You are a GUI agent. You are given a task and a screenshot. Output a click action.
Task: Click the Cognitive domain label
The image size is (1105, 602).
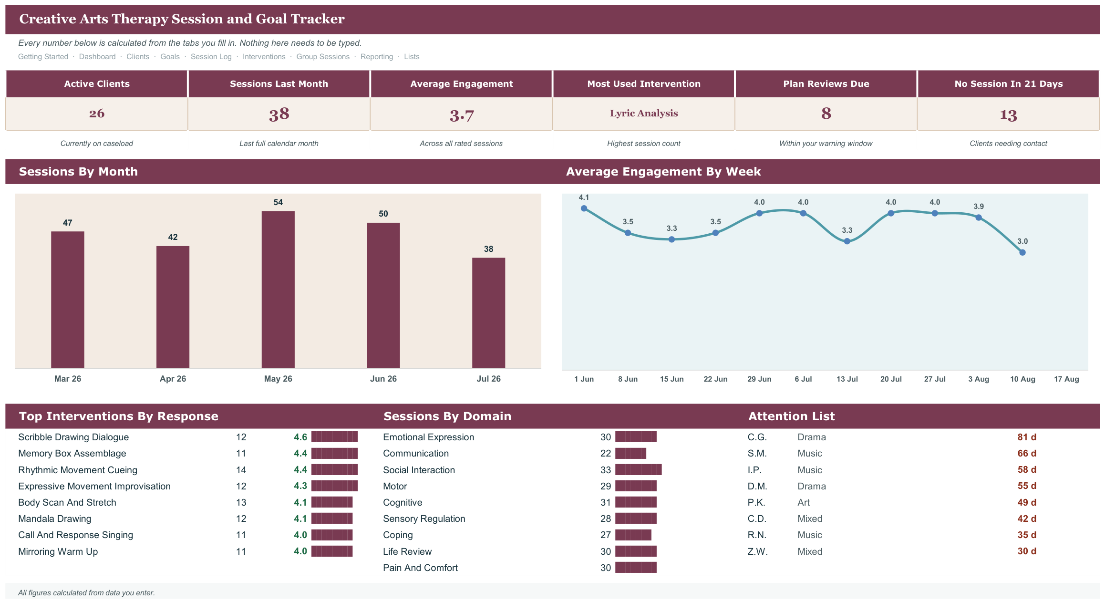click(403, 502)
